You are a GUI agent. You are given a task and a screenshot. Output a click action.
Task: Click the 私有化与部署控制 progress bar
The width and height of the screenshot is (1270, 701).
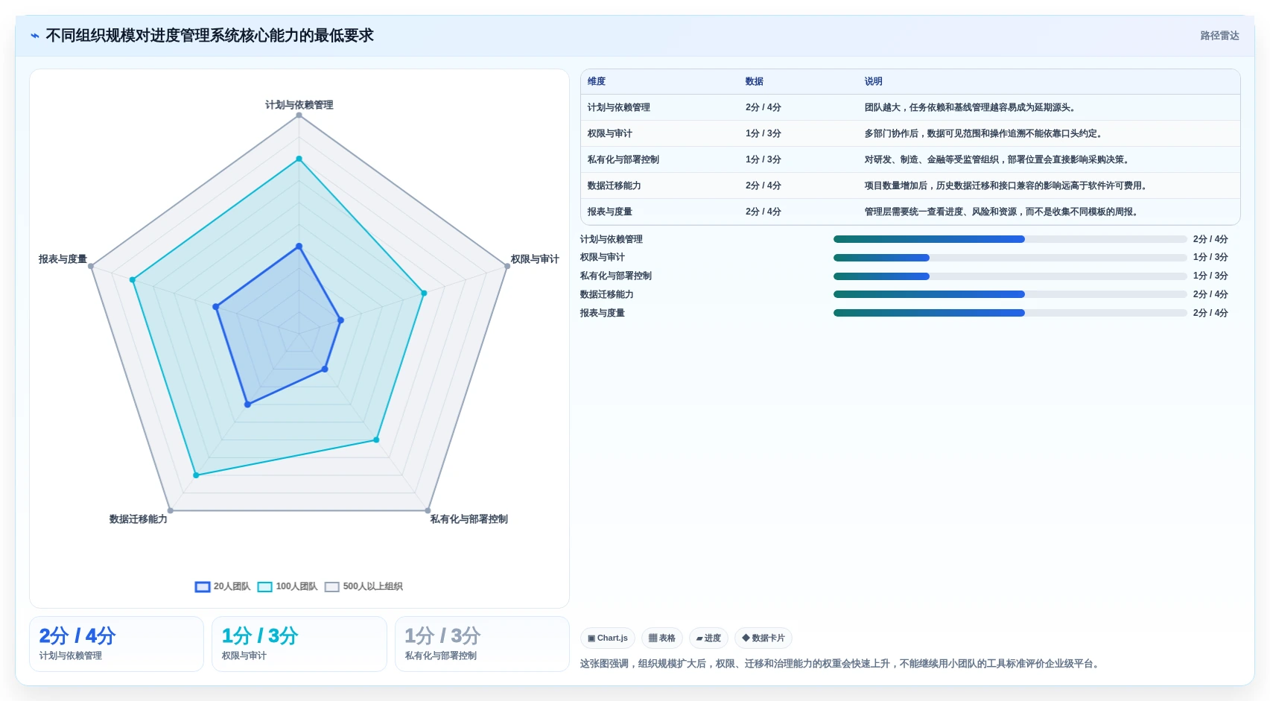[1010, 276]
